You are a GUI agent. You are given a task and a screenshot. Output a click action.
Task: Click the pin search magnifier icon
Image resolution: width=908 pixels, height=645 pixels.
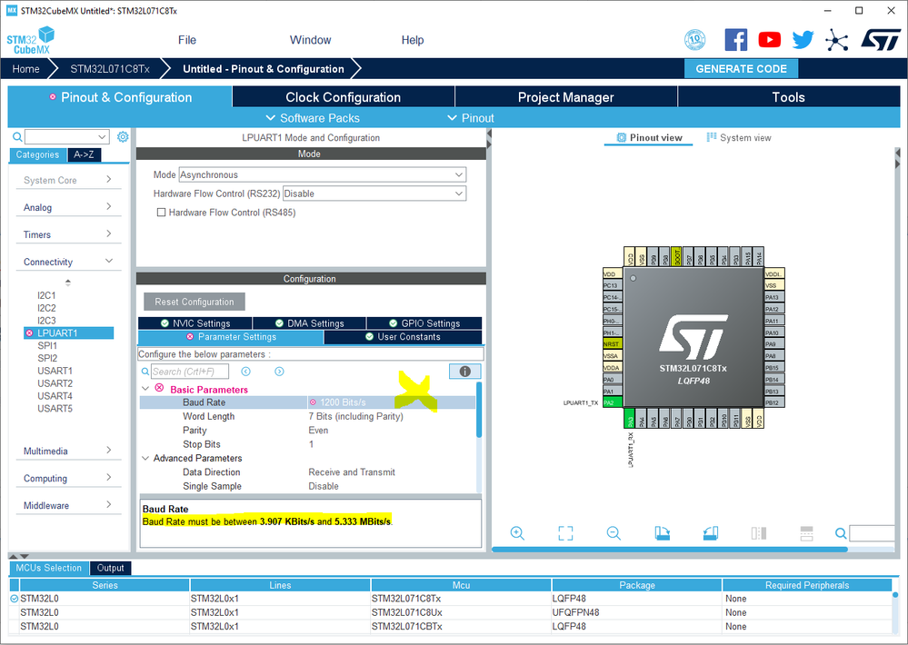point(840,532)
